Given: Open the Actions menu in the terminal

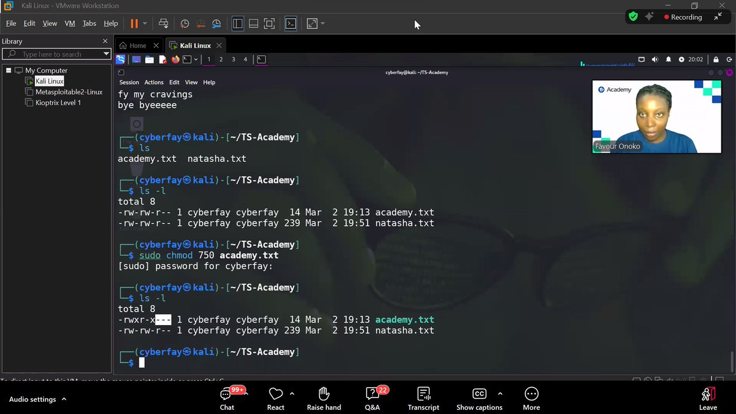Looking at the screenshot, I should (x=154, y=82).
